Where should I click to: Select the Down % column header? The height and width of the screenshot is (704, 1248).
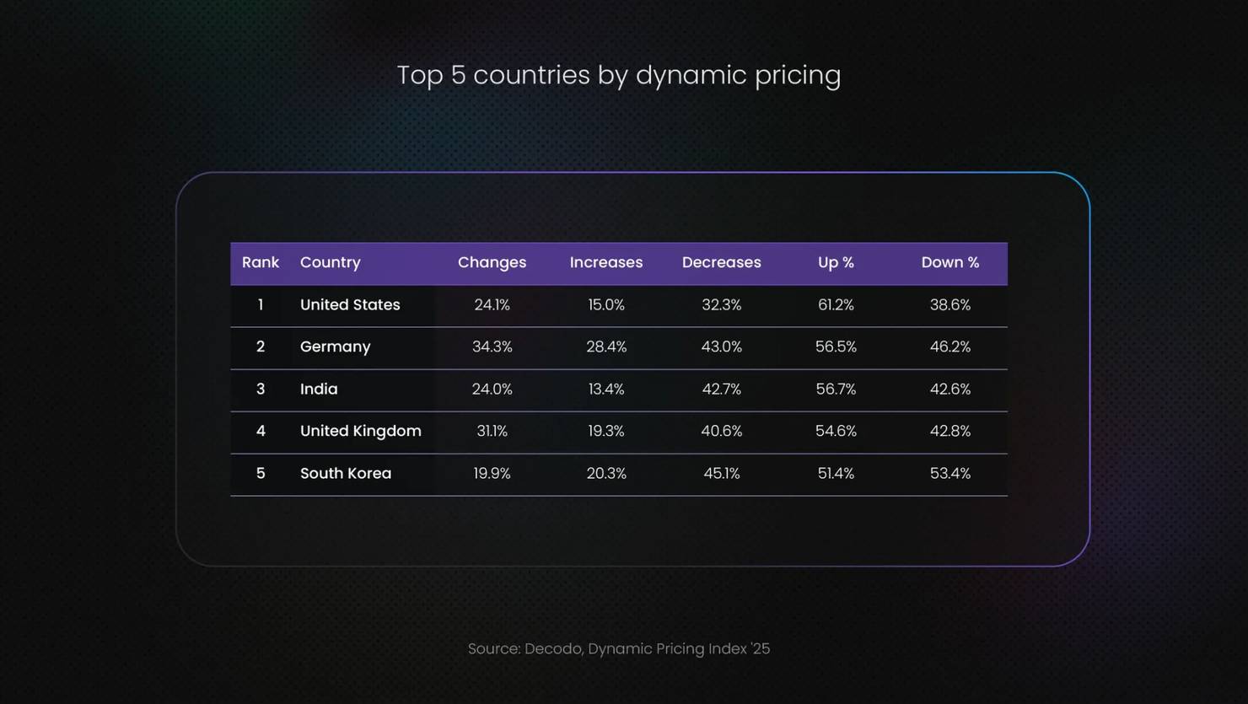[x=949, y=262]
